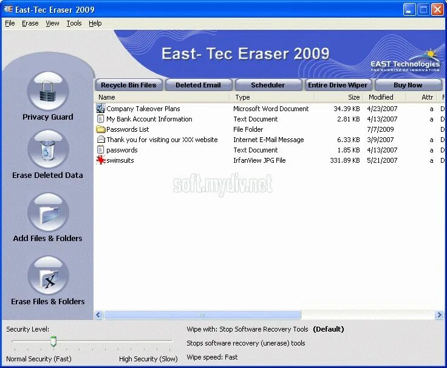Click the 'Add Files & Folders' label
The height and width of the screenshot is (368, 447).
[47, 238]
